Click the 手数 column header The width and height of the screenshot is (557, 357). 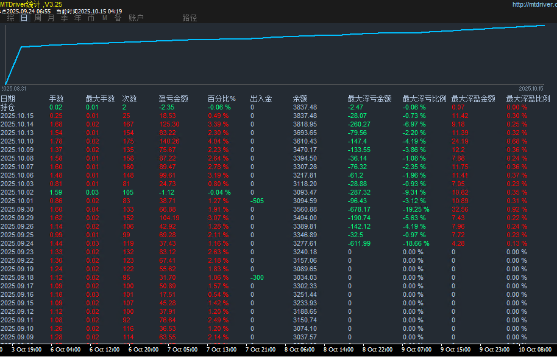click(57, 99)
